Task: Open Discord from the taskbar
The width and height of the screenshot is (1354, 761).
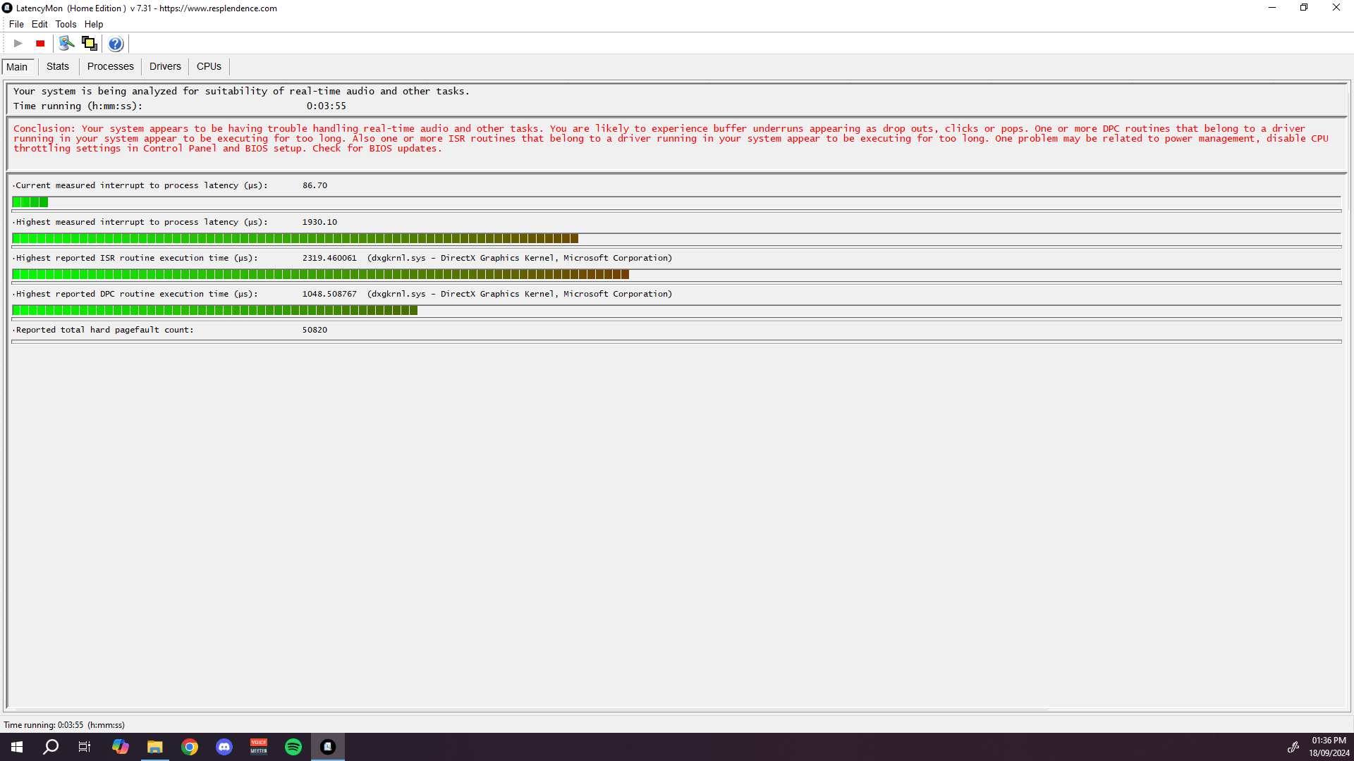Action: pyautogui.click(x=224, y=747)
